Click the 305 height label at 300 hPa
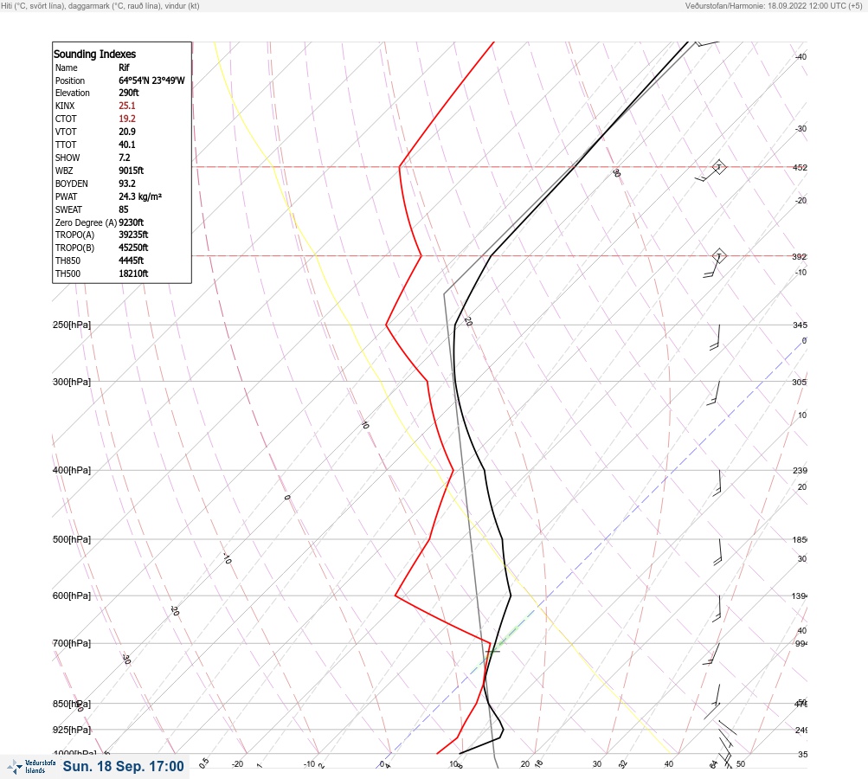Image resolution: width=868 pixels, height=779 pixels. tap(800, 382)
